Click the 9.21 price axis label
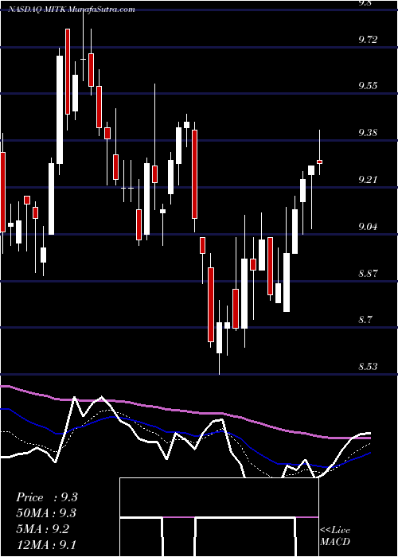398x557 pixels. tap(368, 180)
